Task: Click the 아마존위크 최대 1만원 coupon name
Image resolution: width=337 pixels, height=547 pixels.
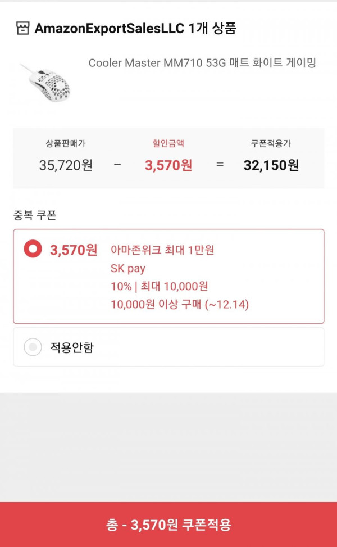Action: [162, 250]
